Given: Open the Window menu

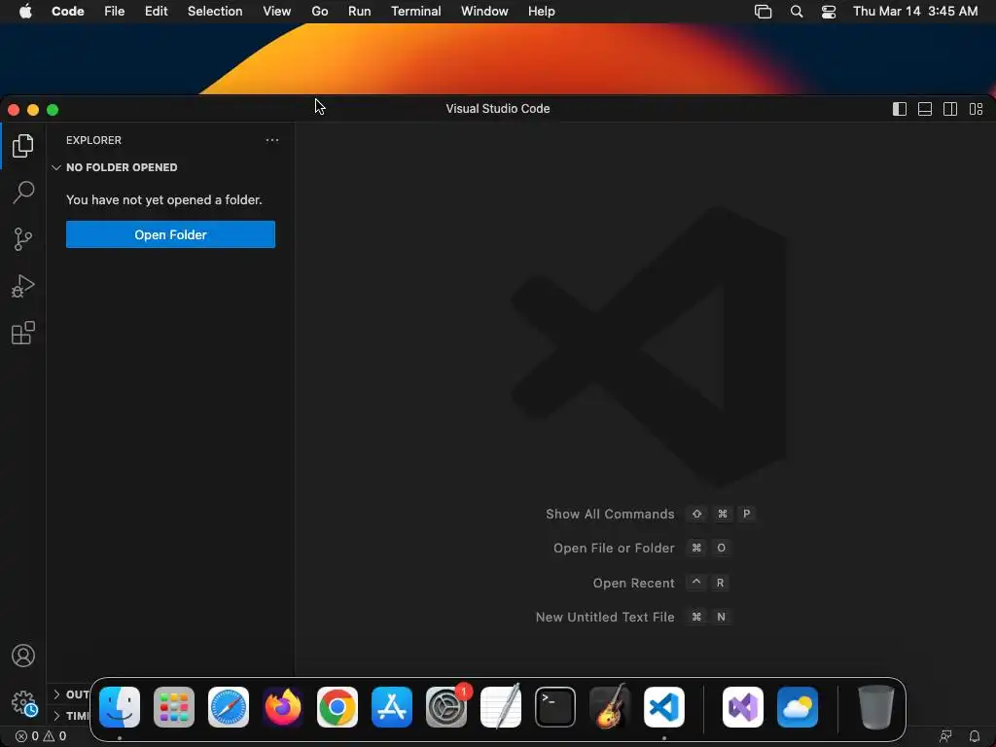Looking at the screenshot, I should tap(484, 12).
